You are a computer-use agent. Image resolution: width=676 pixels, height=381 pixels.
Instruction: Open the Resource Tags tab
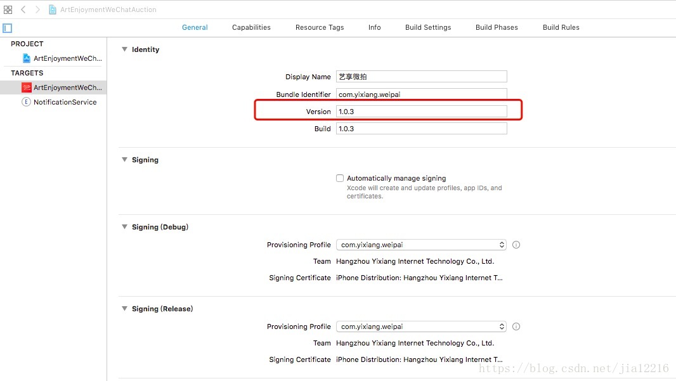(x=320, y=27)
